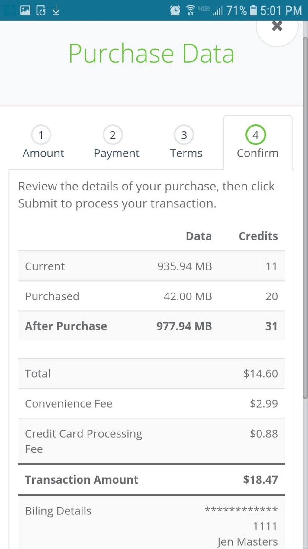
Task: Tap the green step 4 circle
Action: (x=255, y=135)
